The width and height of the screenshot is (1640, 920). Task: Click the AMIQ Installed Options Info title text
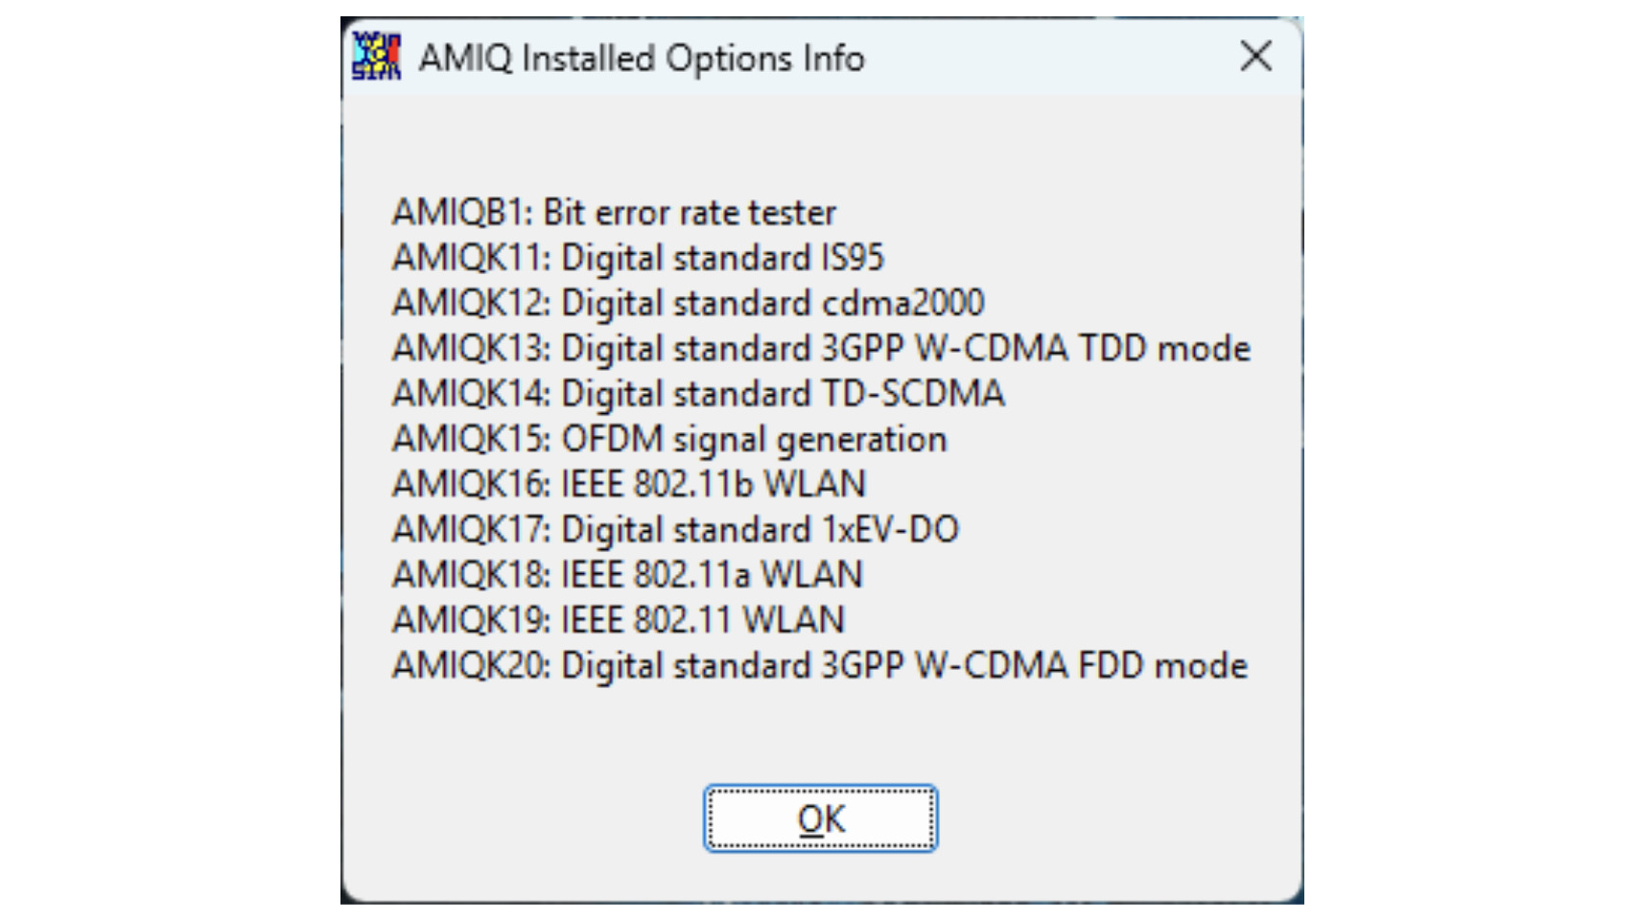[x=641, y=57]
